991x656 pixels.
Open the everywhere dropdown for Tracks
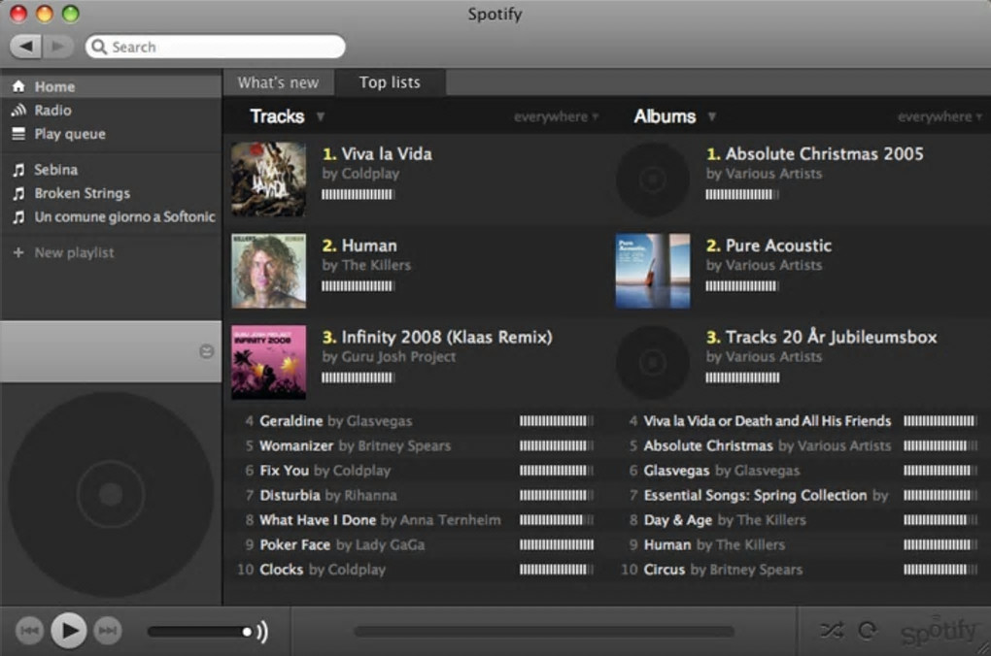556,116
